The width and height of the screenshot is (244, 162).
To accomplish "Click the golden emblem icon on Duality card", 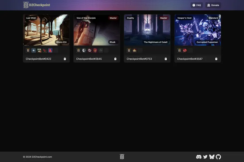I will pos(135,50).
